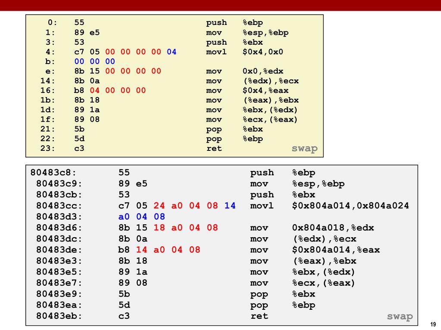The image size is (441, 330).
Task: Click the blue byte "14" on row 80483cc
Action: (230, 206)
